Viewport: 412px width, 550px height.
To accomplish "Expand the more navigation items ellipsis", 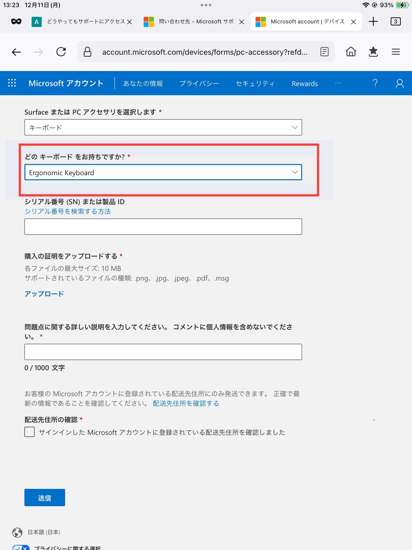I will pyautogui.click(x=338, y=83).
